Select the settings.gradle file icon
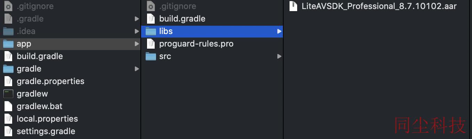Image resolution: width=472 pixels, height=139 pixels. click(x=8, y=131)
